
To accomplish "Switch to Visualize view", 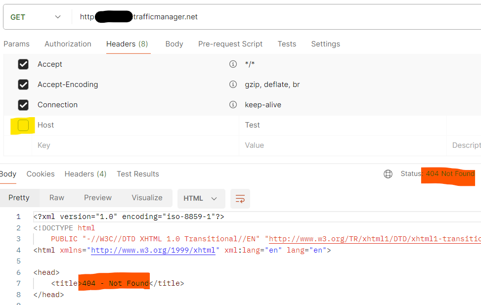I will click(x=147, y=198).
